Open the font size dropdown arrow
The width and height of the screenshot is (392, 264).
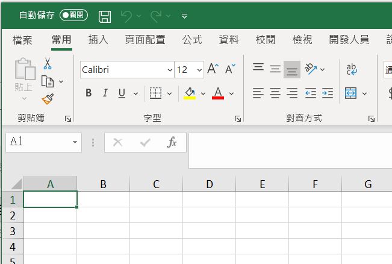coord(199,70)
